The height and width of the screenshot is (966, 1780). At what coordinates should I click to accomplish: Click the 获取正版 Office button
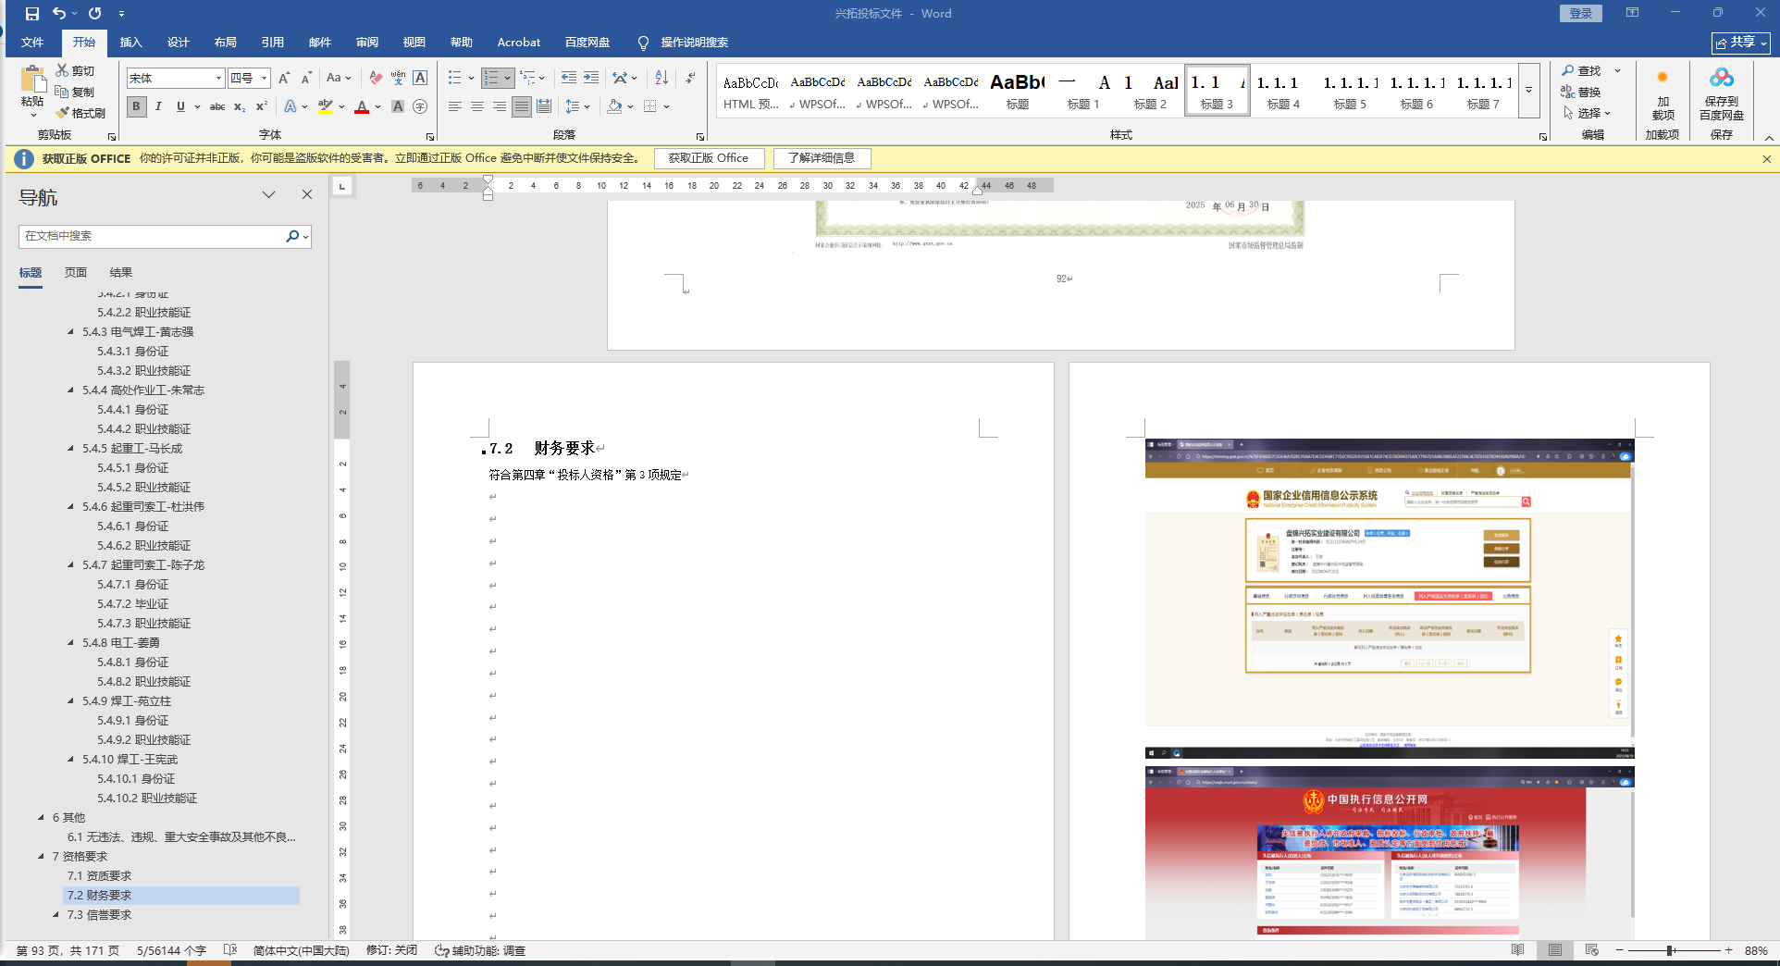point(709,158)
